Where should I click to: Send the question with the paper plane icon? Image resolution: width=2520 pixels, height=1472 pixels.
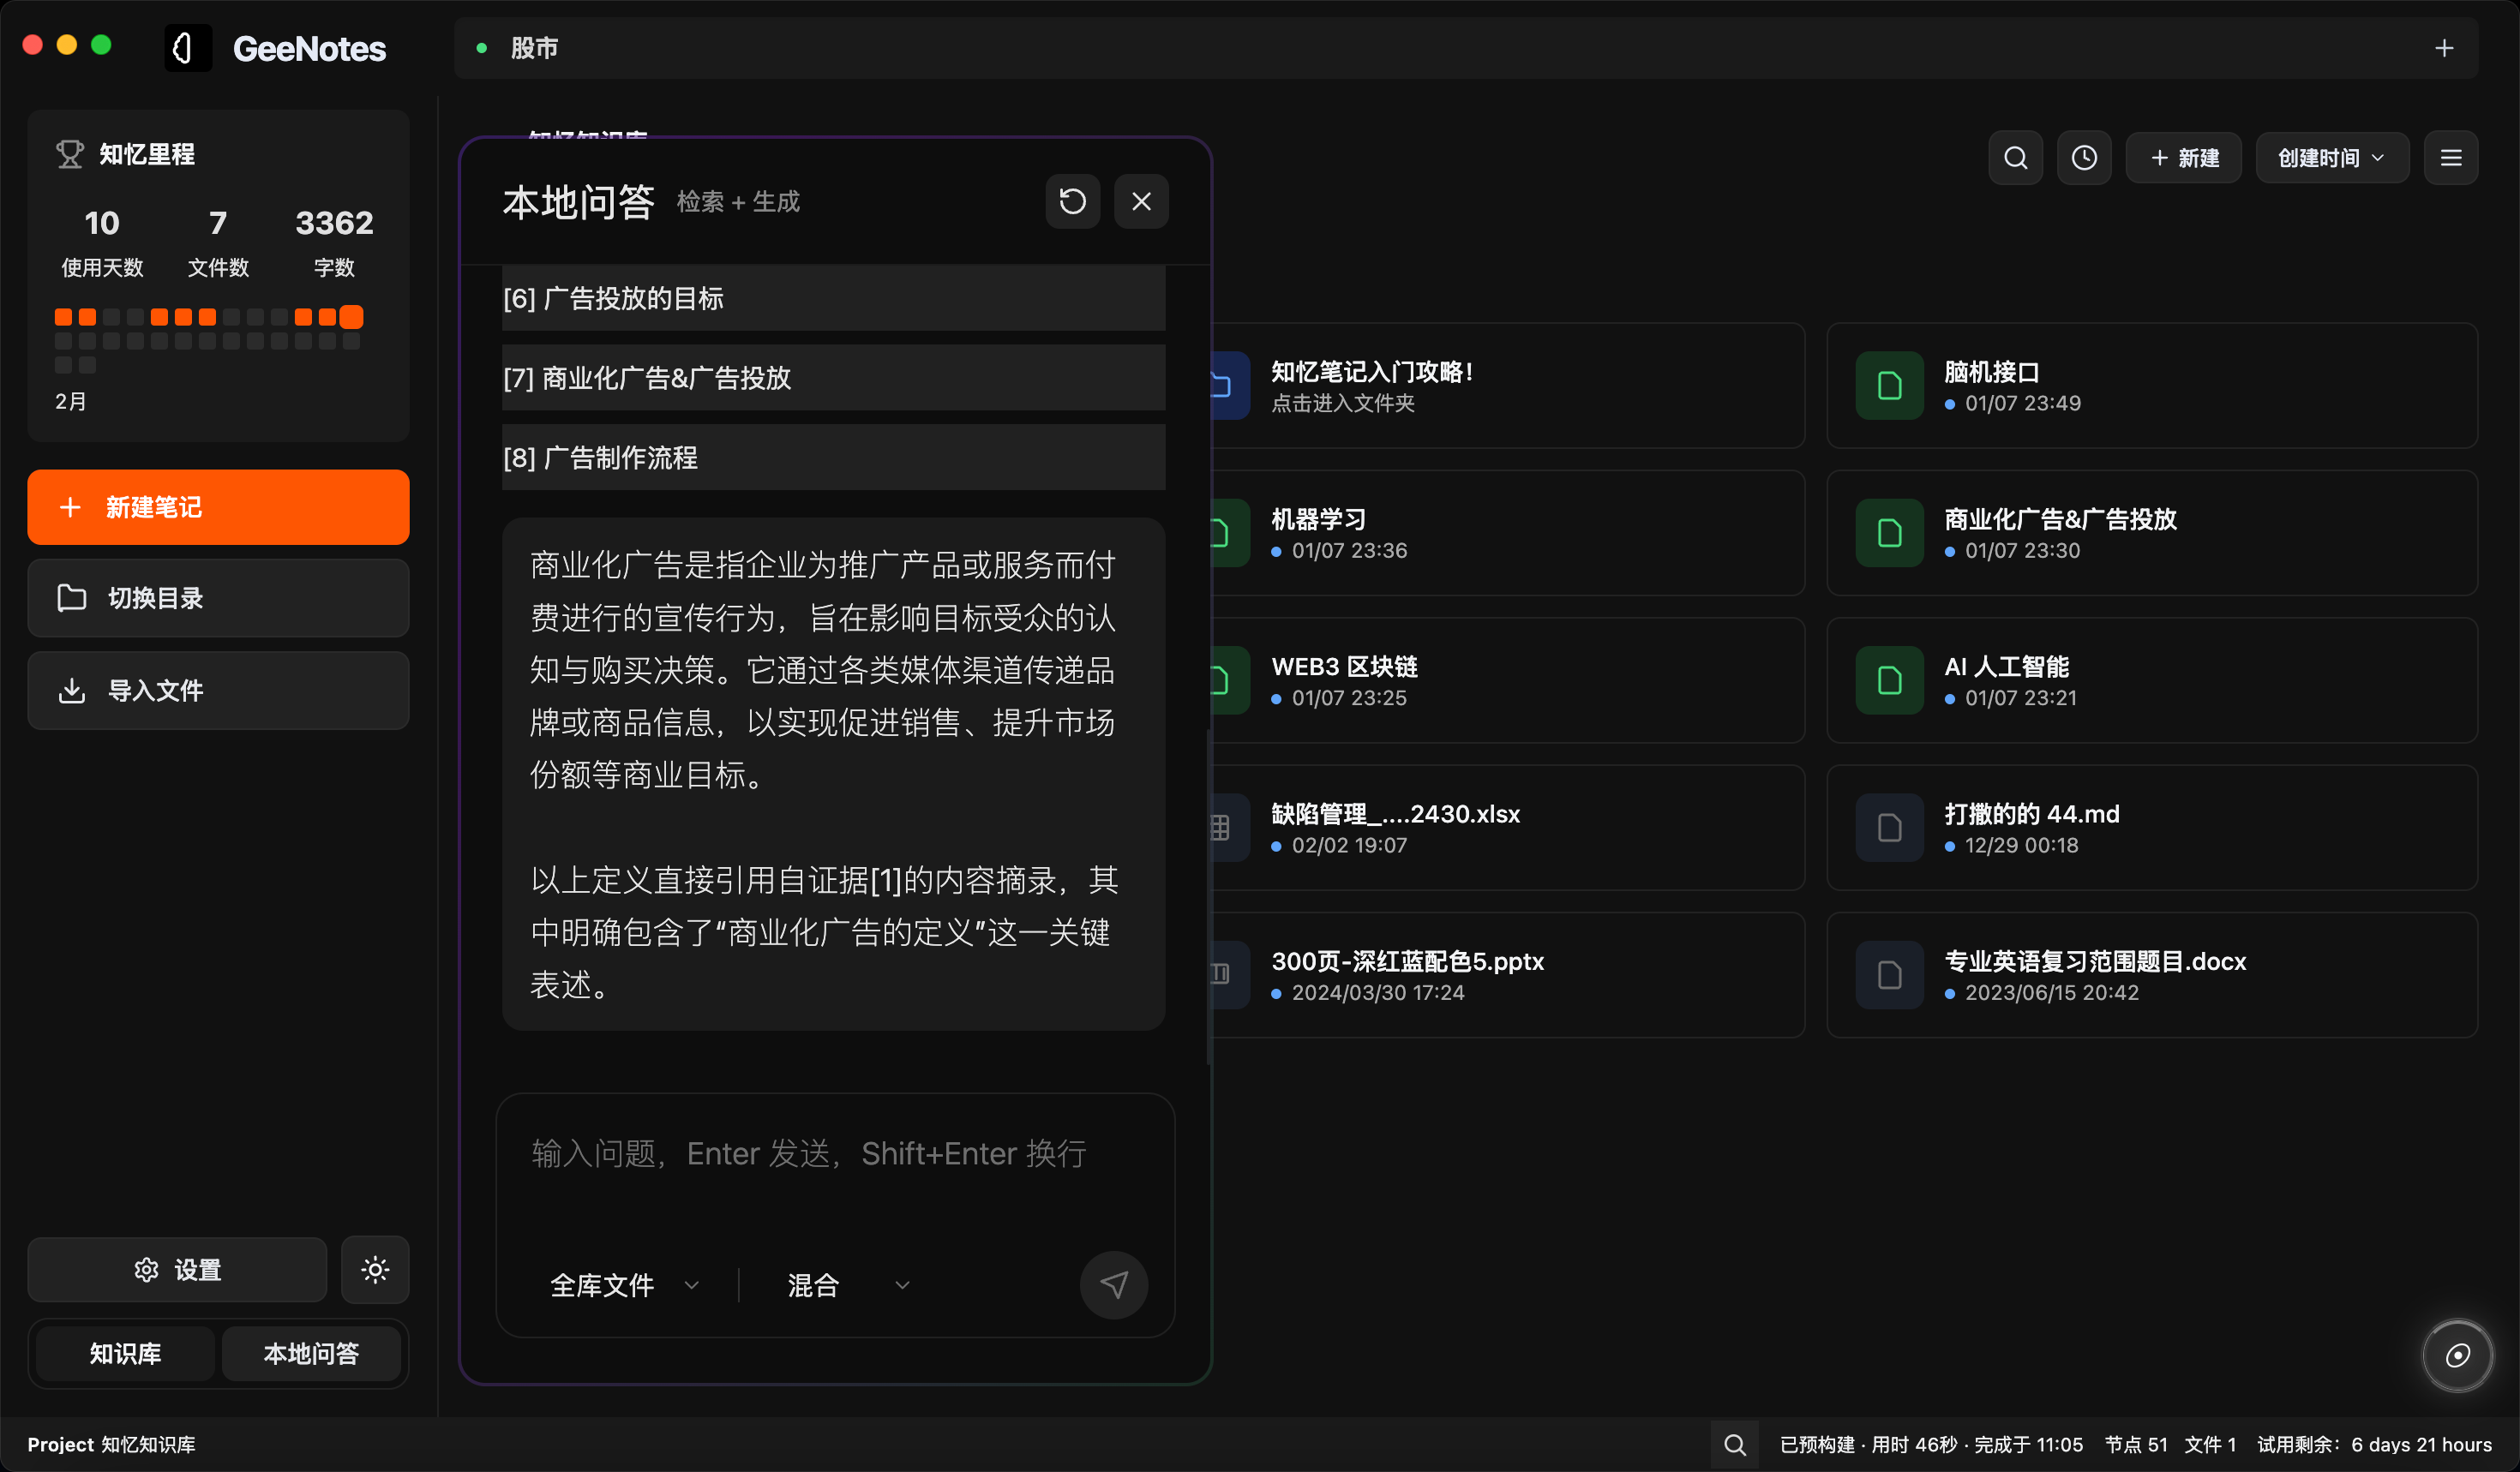point(1113,1285)
